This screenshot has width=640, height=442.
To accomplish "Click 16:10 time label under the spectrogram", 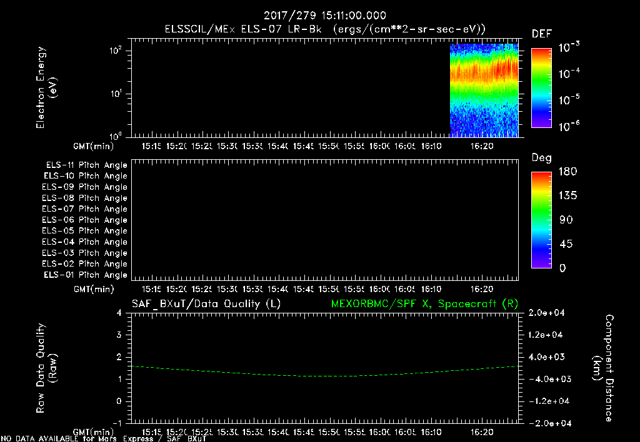I will click(x=431, y=146).
